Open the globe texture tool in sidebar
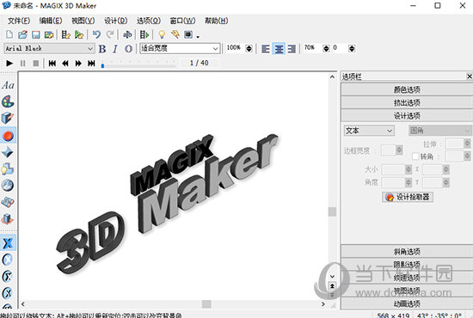This screenshot has width=473, height=318. (8, 186)
